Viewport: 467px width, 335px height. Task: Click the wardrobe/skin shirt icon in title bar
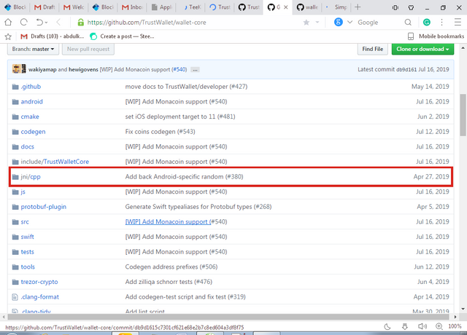click(411, 7)
